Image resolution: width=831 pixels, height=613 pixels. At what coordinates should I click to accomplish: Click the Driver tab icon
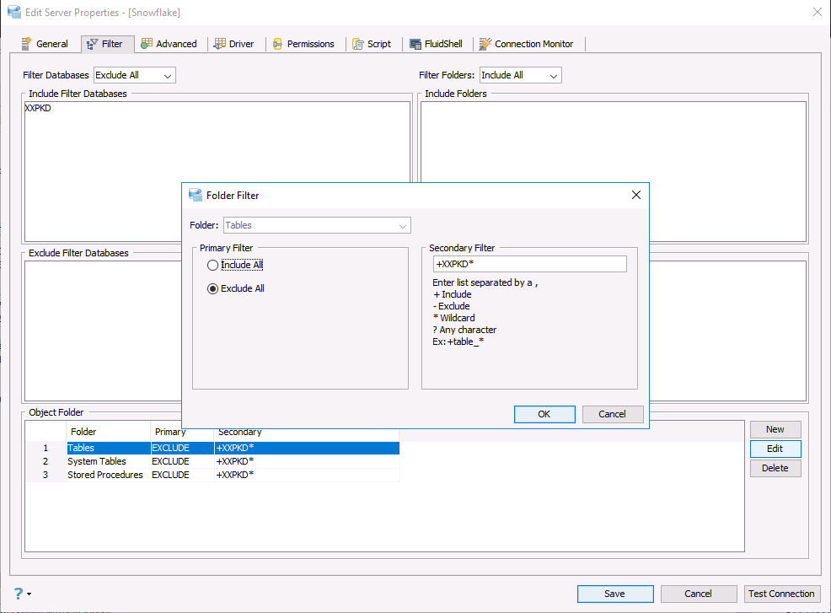[x=219, y=44]
